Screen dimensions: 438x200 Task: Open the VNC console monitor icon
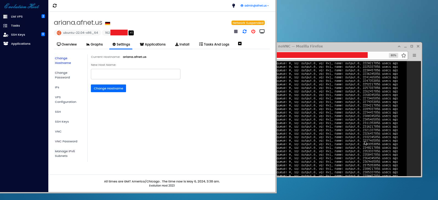[262, 32]
